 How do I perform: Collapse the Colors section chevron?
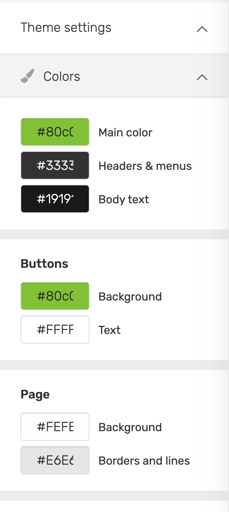(202, 77)
